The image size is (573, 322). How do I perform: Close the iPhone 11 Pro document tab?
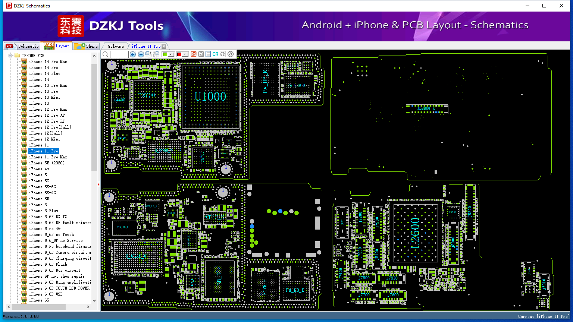pos(164,46)
